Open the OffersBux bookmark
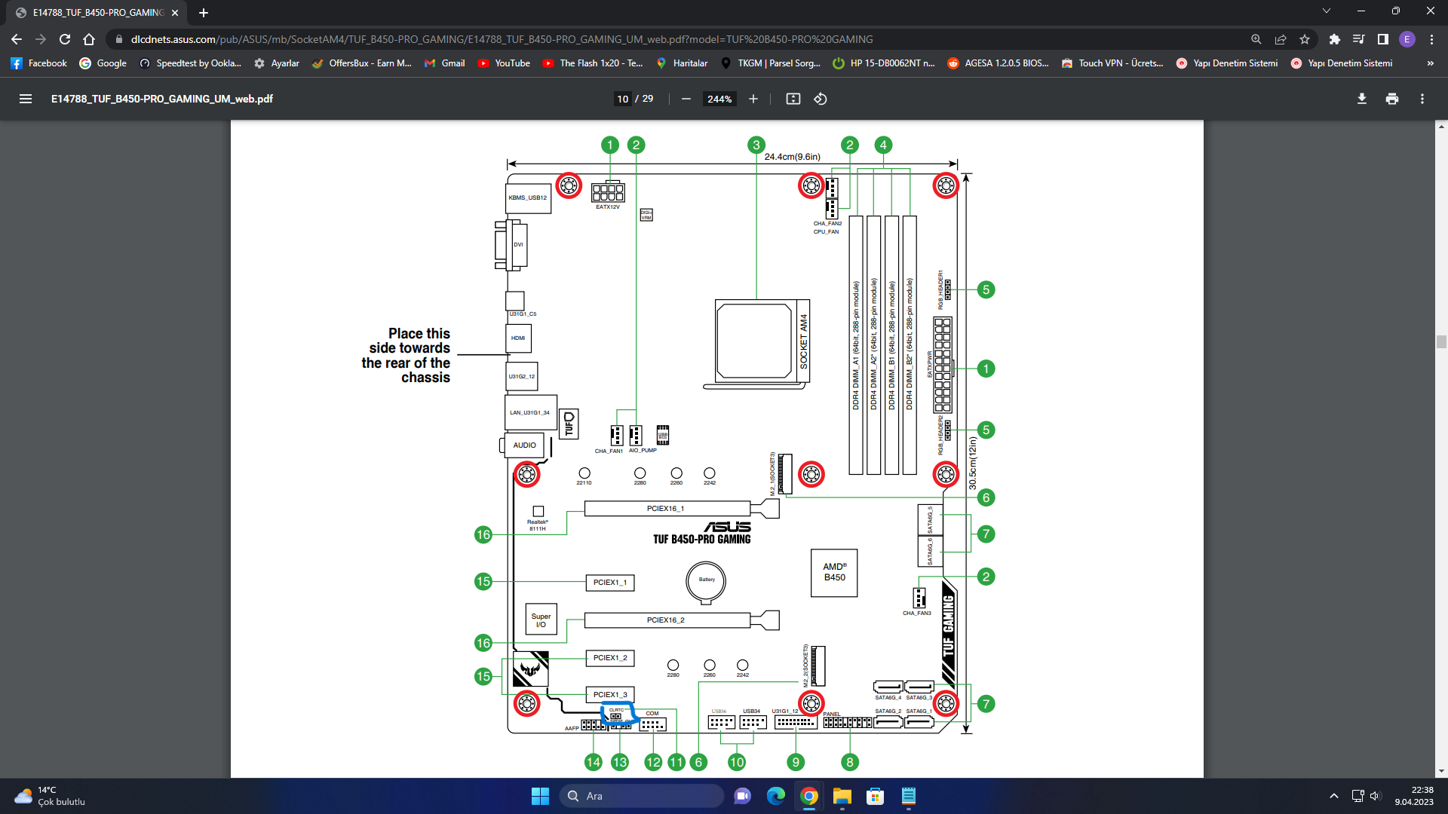The width and height of the screenshot is (1448, 814). click(x=362, y=63)
